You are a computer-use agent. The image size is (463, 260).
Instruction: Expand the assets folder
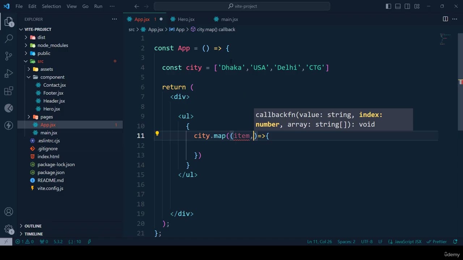(29, 69)
